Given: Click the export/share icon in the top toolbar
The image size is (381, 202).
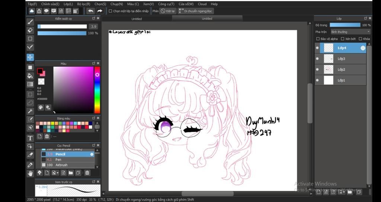Looking at the screenshot, I should pos(39,11).
